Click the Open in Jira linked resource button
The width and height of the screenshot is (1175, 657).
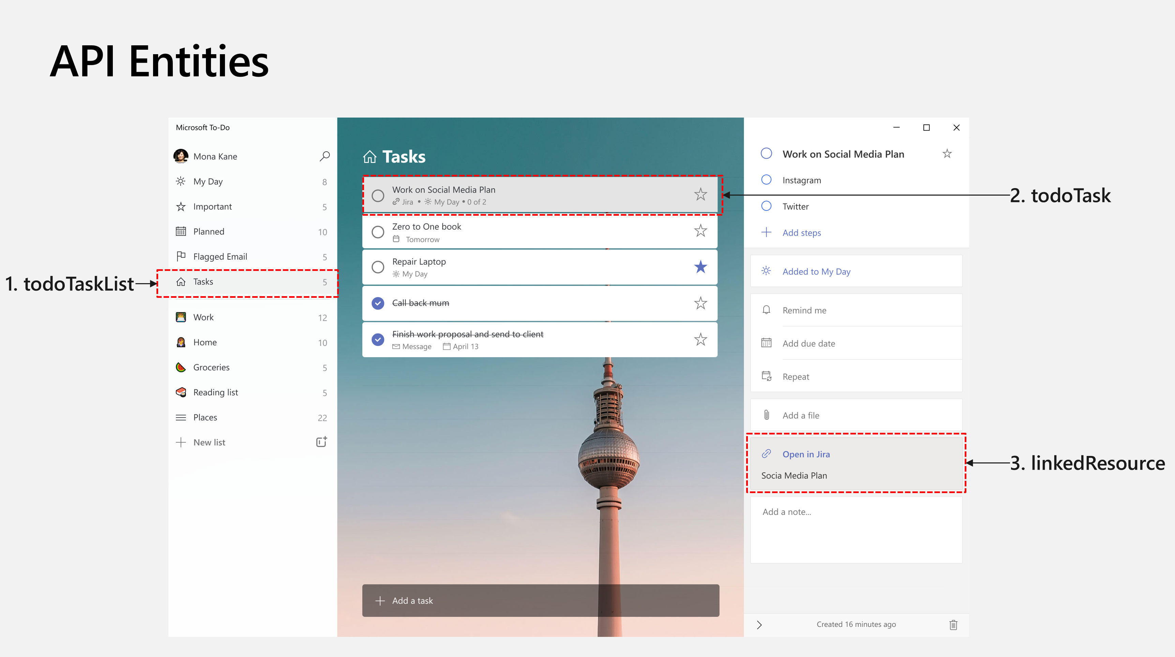(805, 454)
